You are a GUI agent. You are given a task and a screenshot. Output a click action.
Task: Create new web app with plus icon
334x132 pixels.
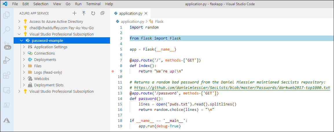74,13
